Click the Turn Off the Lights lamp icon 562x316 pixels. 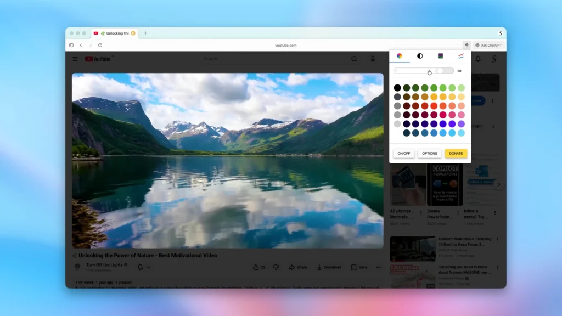click(467, 45)
